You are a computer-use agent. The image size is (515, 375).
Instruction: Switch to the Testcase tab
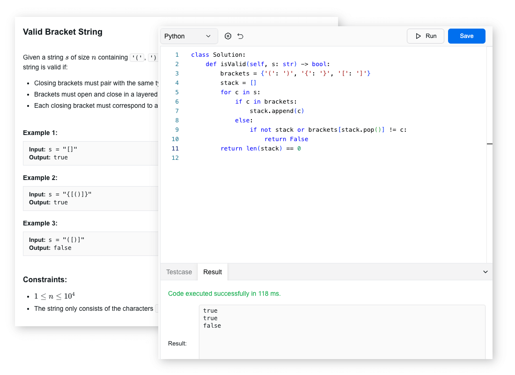tap(179, 271)
